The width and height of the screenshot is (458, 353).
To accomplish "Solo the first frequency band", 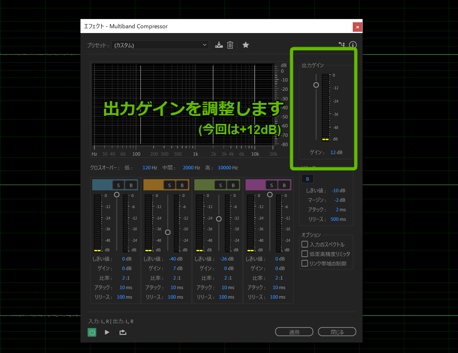I will point(118,185).
